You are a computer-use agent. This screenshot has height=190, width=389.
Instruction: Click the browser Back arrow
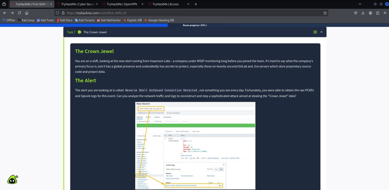(5, 13)
